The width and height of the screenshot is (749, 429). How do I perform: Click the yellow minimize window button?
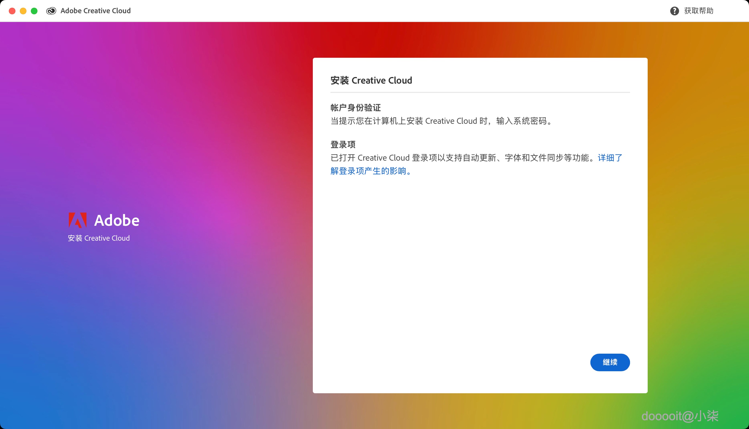pyautogui.click(x=23, y=11)
